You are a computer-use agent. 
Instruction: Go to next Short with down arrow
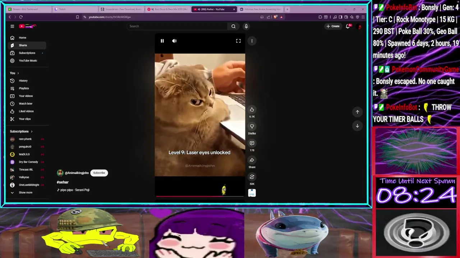click(x=357, y=126)
